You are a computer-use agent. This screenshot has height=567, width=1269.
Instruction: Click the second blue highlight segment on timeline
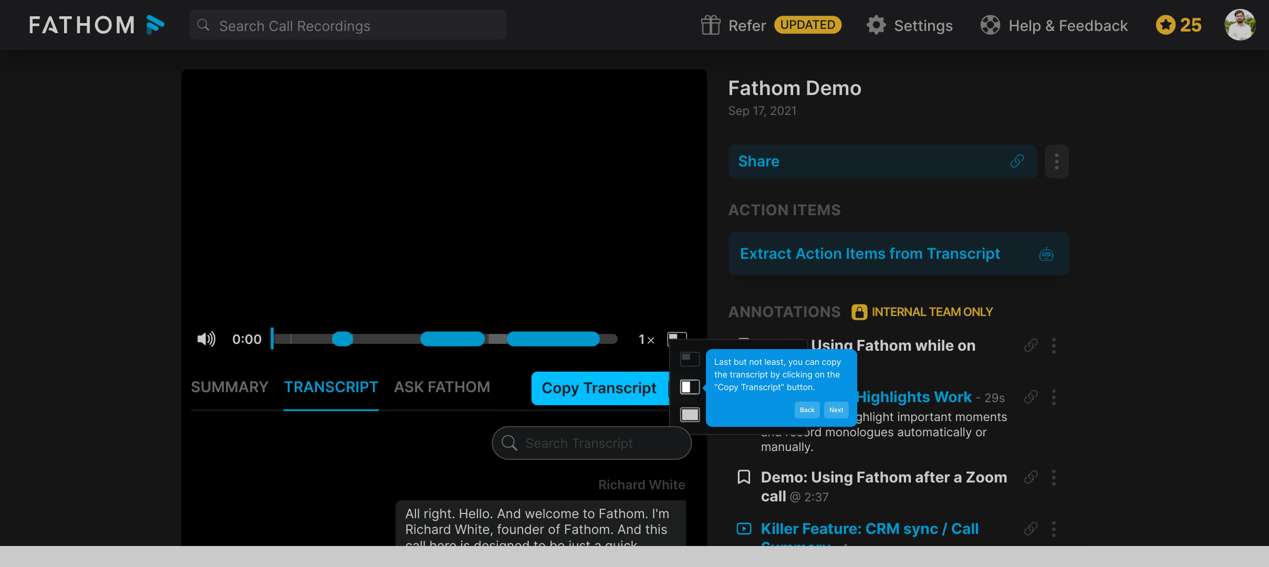pos(452,339)
